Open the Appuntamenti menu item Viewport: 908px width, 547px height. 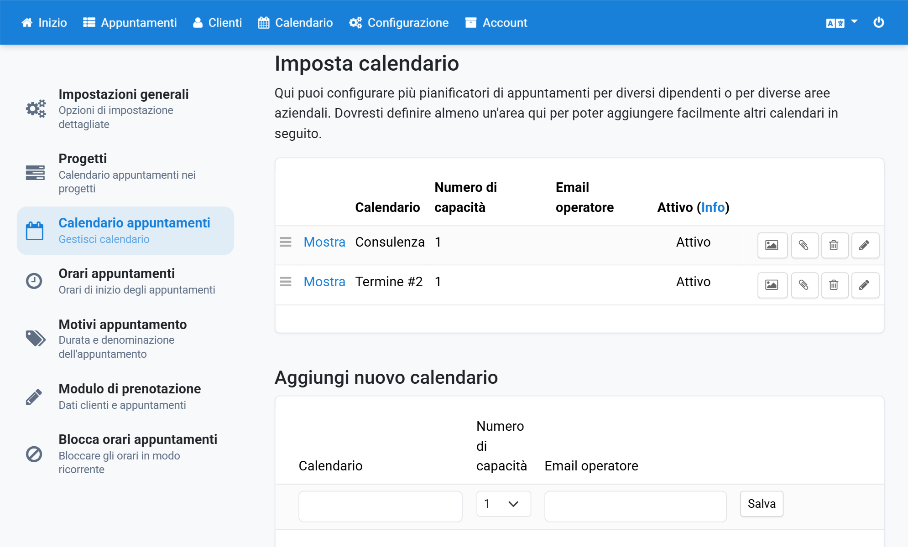(x=130, y=23)
